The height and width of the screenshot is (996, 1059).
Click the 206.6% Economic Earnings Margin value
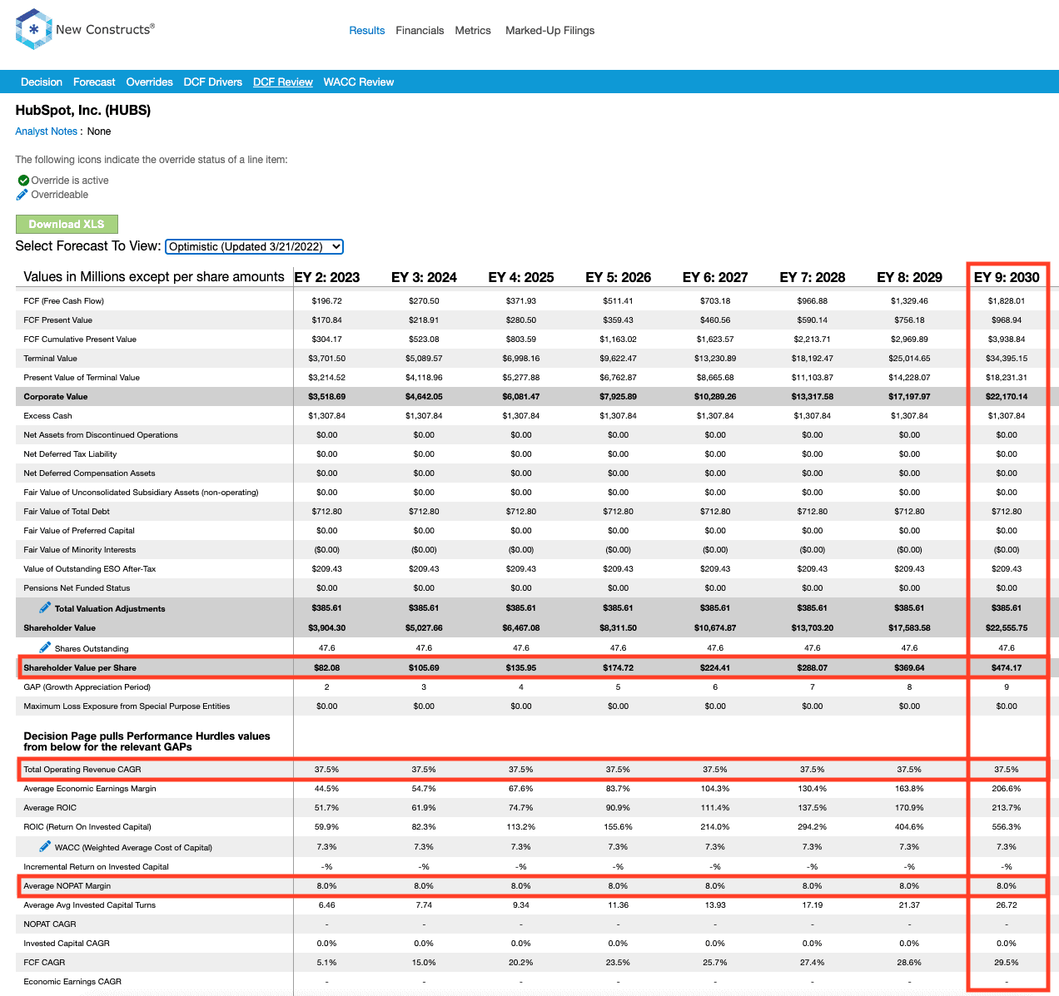coord(1007,789)
